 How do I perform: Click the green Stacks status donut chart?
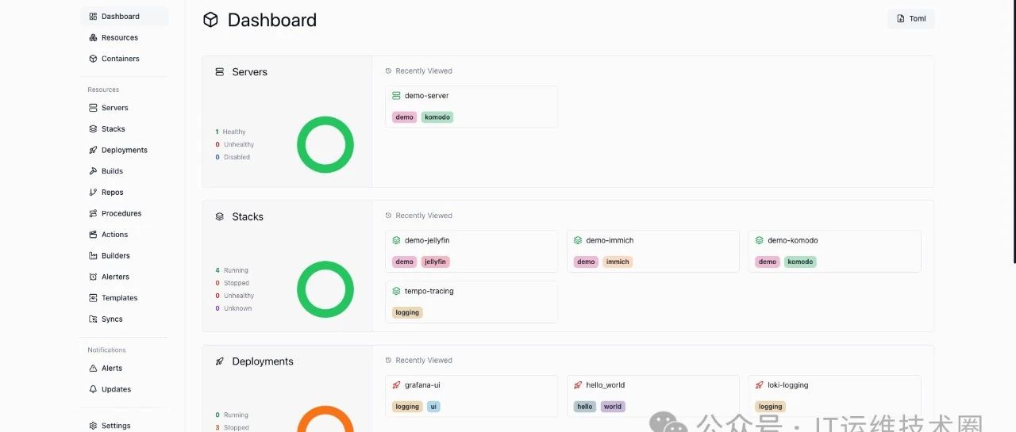click(325, 289)
